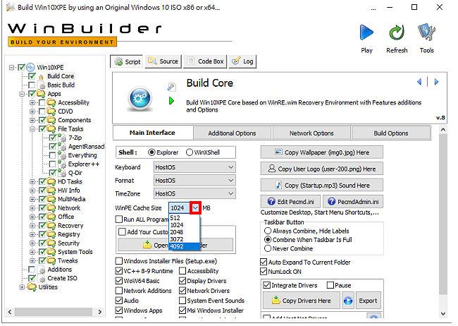Choose 2048 in cache size list
Viewport: 458px width, 326px height.
click(184, 232)
